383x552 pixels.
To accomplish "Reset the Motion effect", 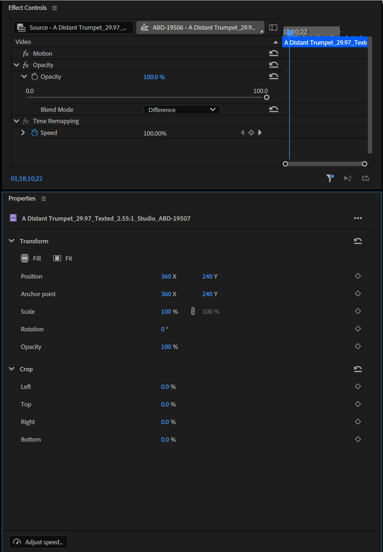I will click(274, 53).
